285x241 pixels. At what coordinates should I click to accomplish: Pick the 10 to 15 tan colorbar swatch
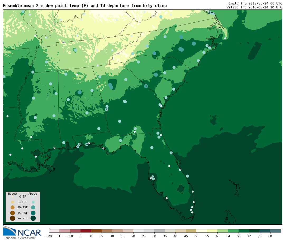[118, 231]
